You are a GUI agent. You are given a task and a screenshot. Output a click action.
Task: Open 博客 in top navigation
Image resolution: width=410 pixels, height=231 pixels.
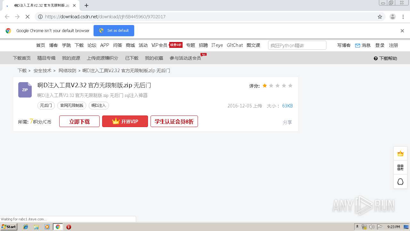(53, 45)
